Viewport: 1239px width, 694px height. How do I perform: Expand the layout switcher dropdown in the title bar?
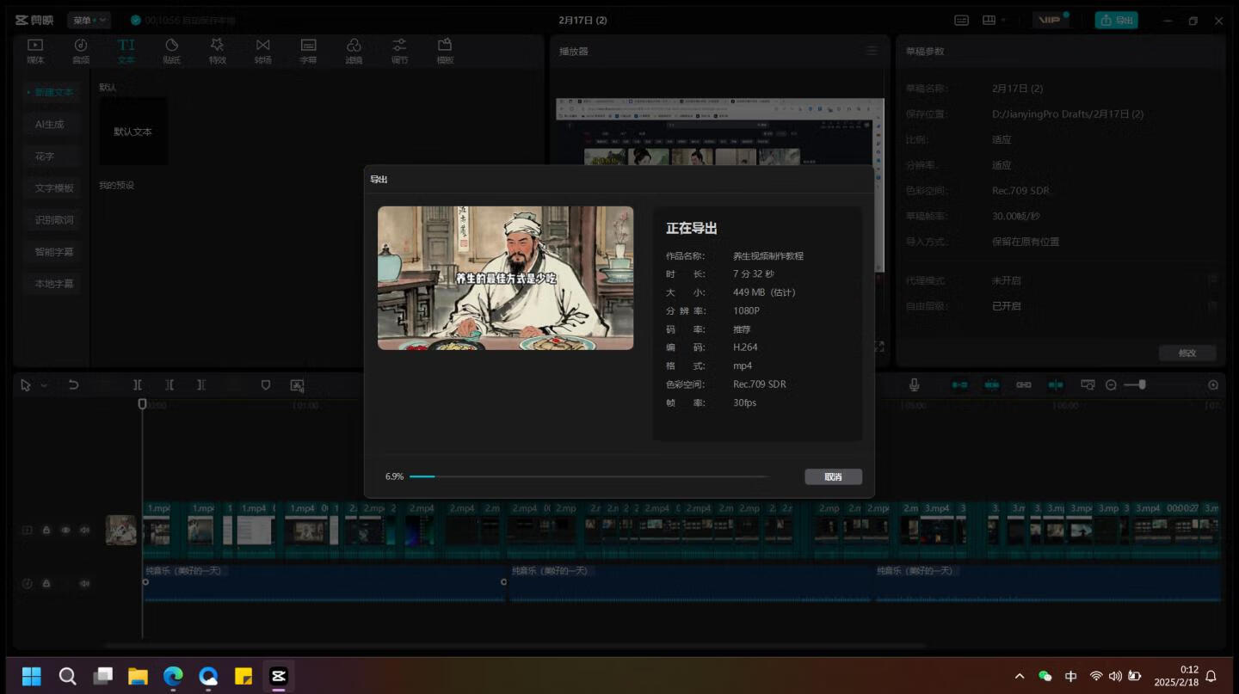pos(1003,21)
